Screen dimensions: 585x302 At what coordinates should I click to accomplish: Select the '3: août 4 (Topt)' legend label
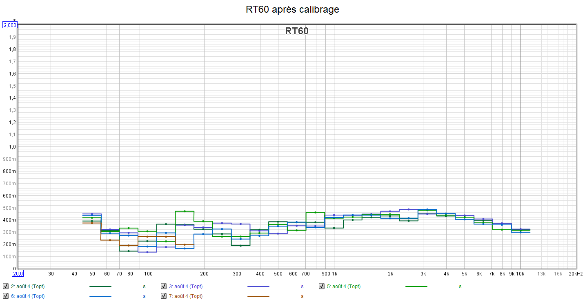[x=186, y=286]
